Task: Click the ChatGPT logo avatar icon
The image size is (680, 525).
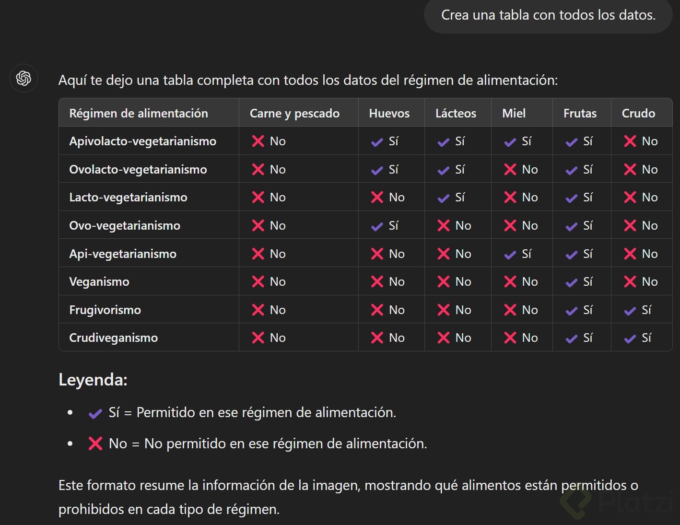Action: (23, 78)
